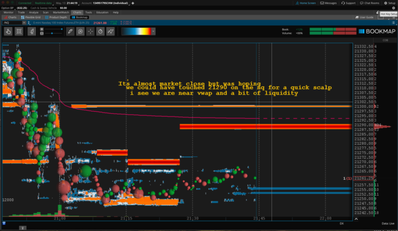Toggle the upper slider lock icon
This screenshot has width=398, height=231.
[x=42, y=29]
